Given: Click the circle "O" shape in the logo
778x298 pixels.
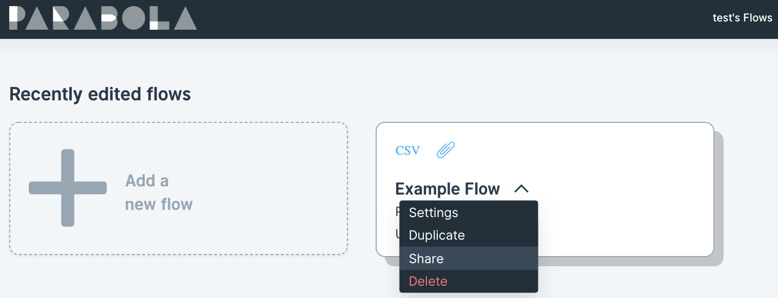Looking at the screenshot, I should [x=133, y=18].
